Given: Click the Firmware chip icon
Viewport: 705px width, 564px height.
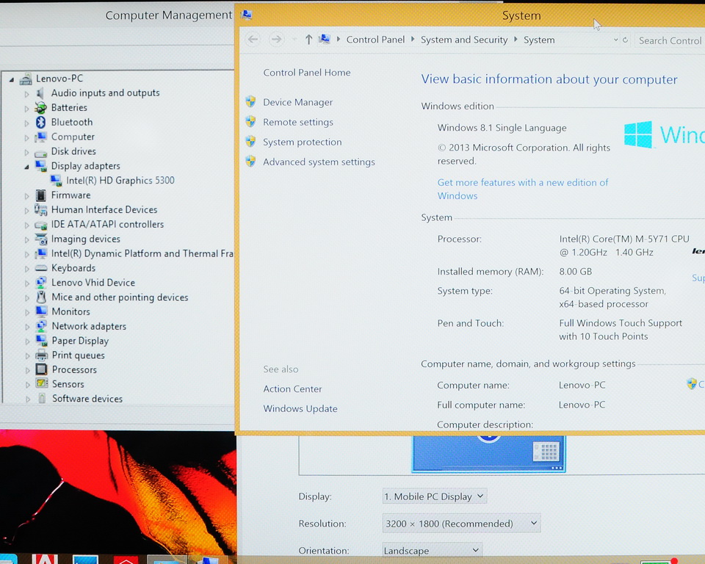Looking at the screenshot, I should coord(40,195).
